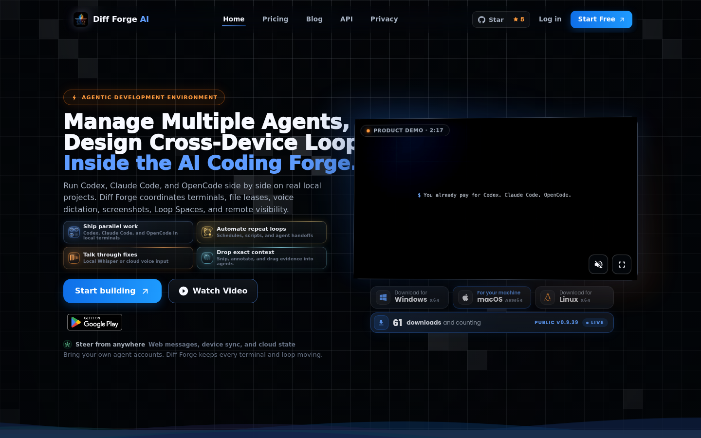Image resolution: width=701 pixels, height=438 pixels.
Task: Click the play icon in Watch Video
Action: pos(184,291)
